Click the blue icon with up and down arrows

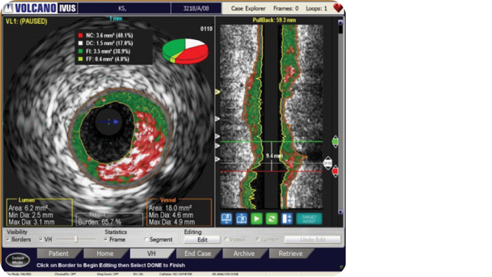click(287, 219)
